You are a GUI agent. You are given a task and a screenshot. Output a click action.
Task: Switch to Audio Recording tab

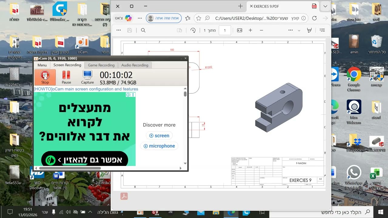pos(135,65)
